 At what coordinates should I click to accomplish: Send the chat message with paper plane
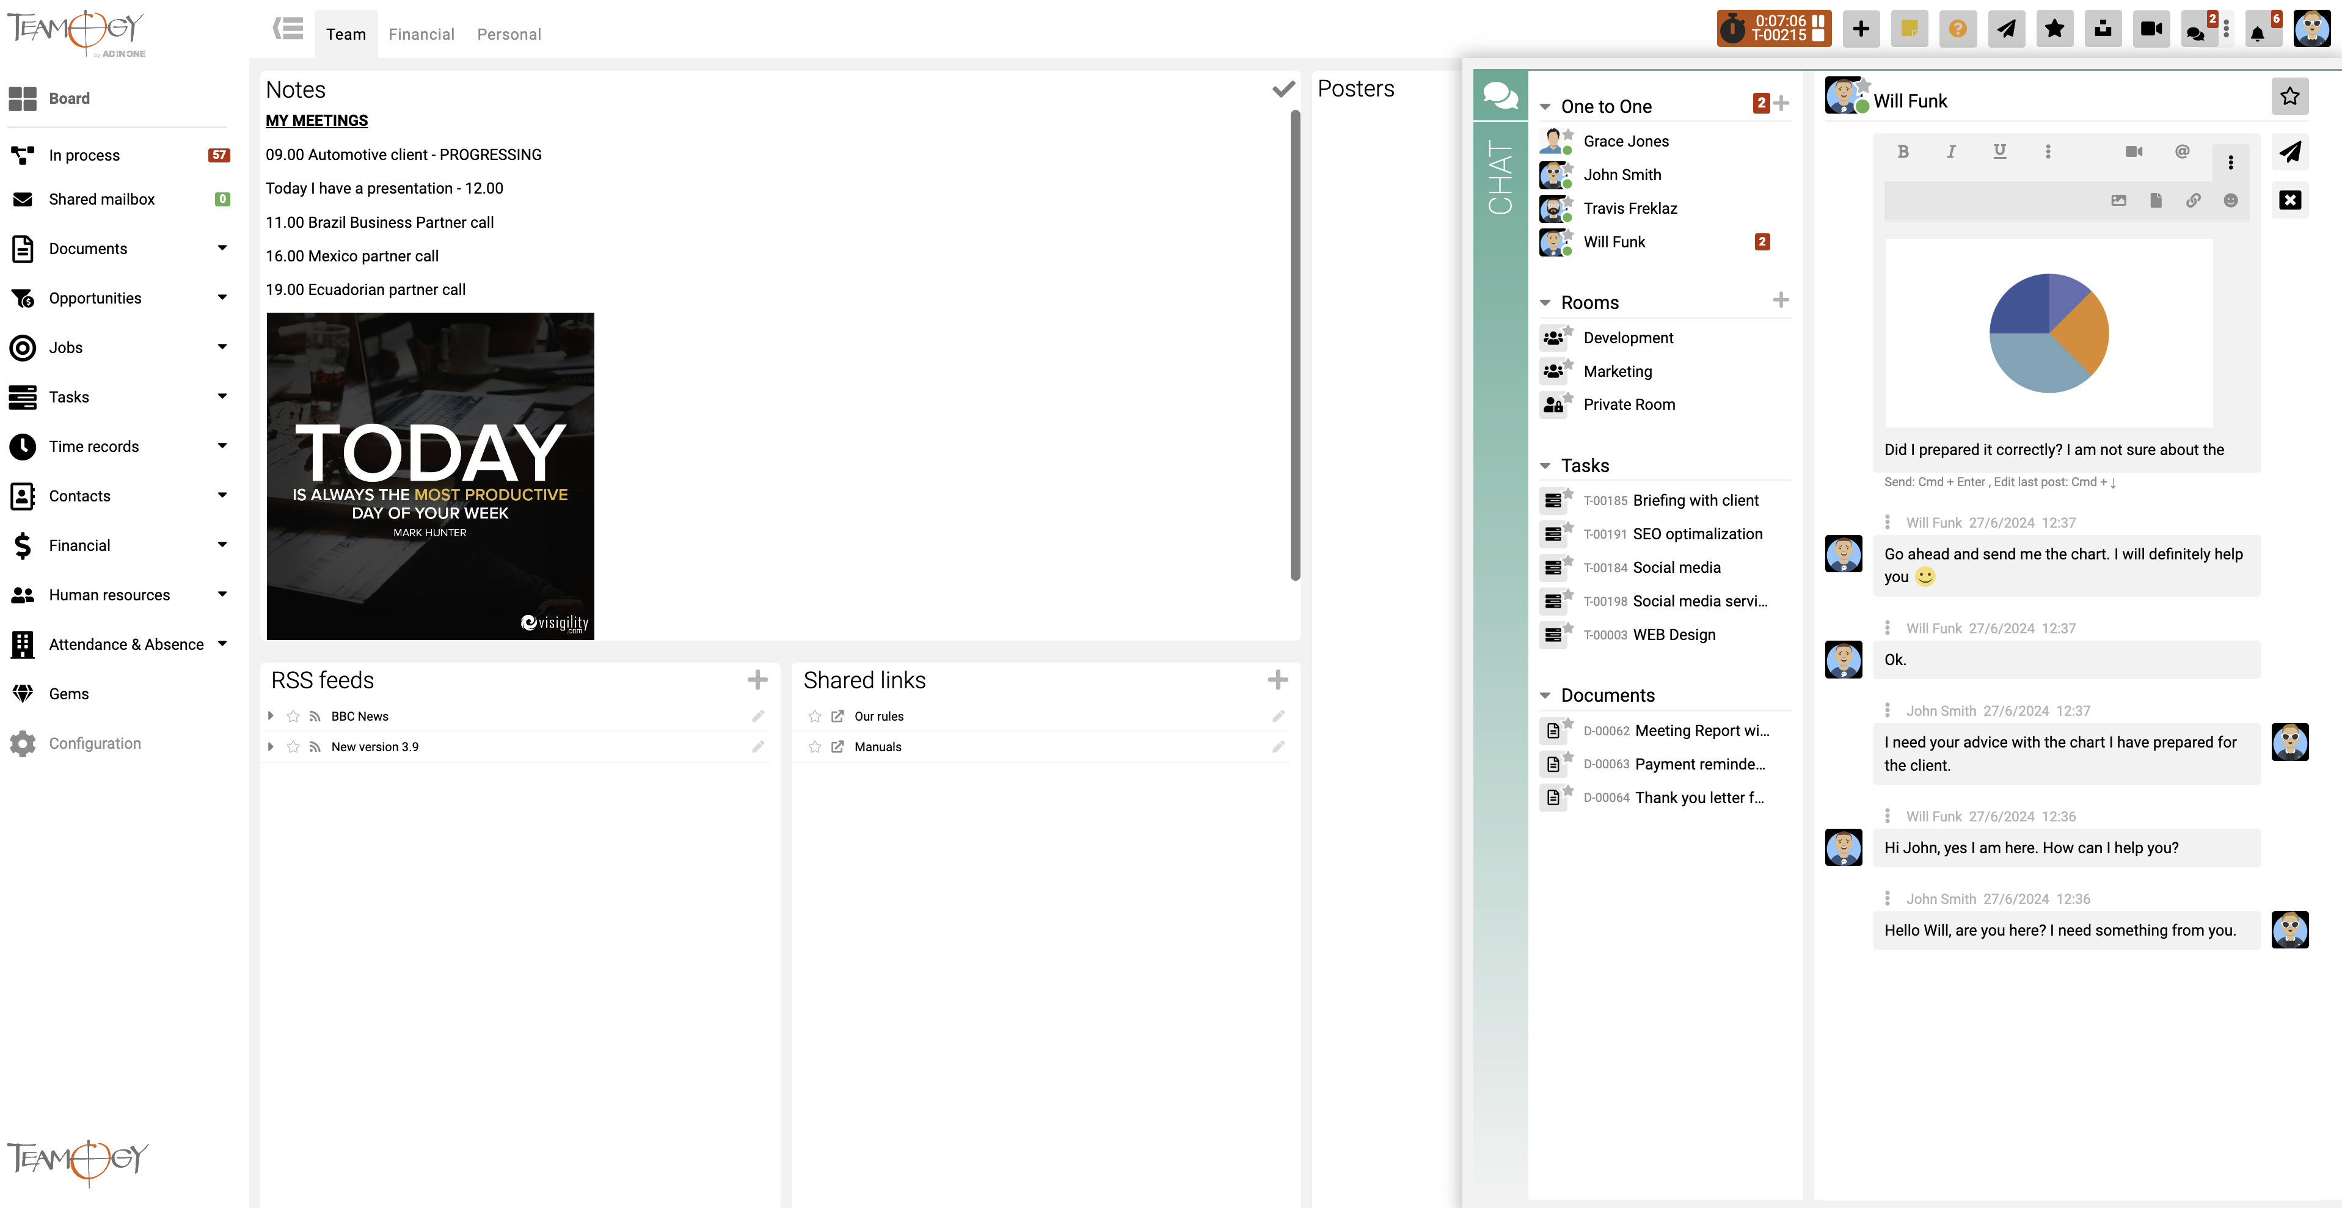pyautogui.click(x=2289, y=153)
